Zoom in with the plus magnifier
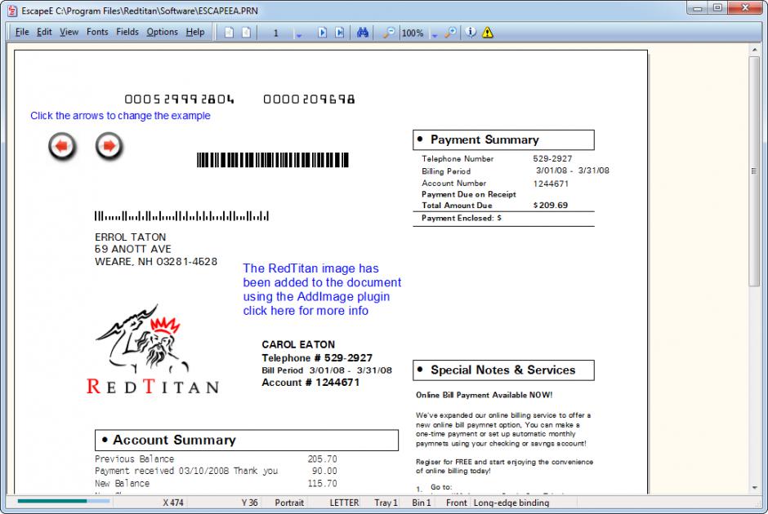Viewport: 768px width, 514px height. (x=450, y=33)
